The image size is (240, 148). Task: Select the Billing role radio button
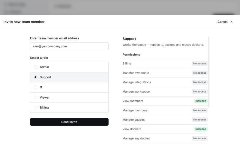click(x=35, y=108)
